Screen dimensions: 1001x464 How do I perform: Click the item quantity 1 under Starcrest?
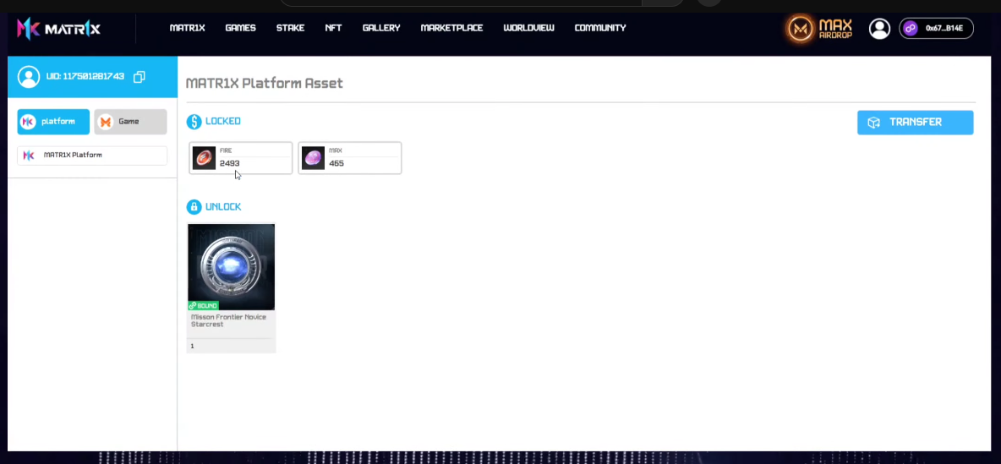point(192,346)
